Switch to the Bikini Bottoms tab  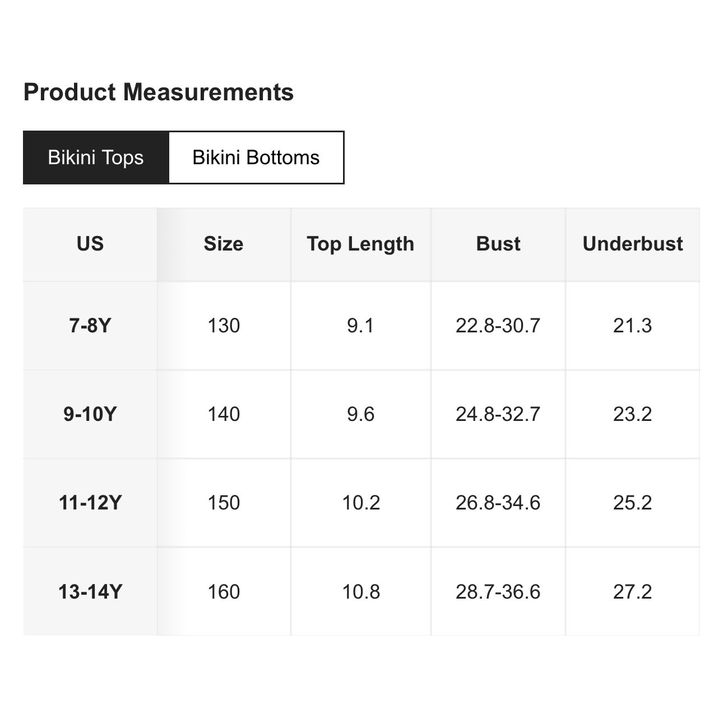256,158
